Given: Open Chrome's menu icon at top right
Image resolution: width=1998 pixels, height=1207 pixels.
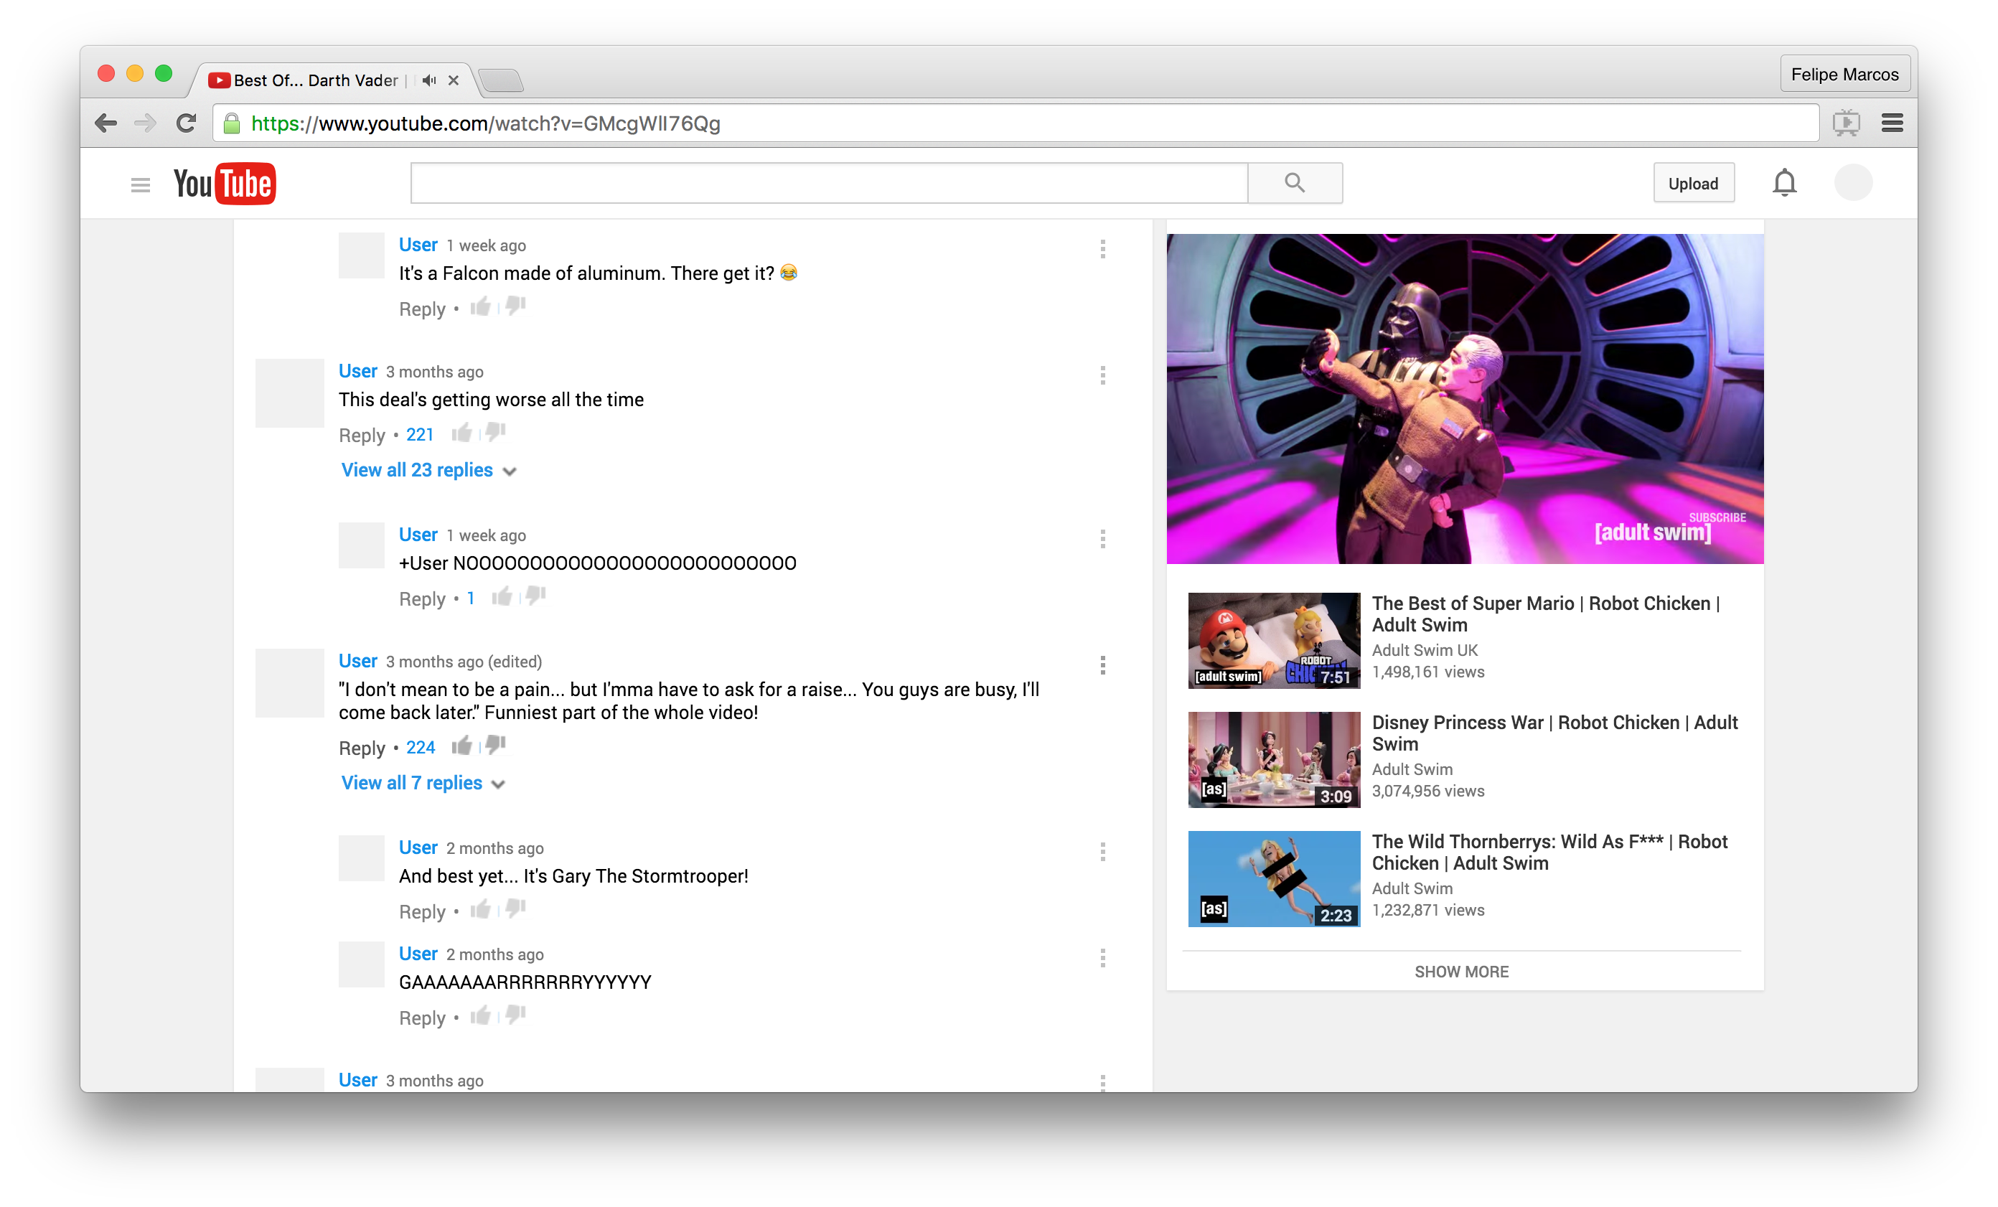Looking at the screenshot, I should tap(1893, 123).
